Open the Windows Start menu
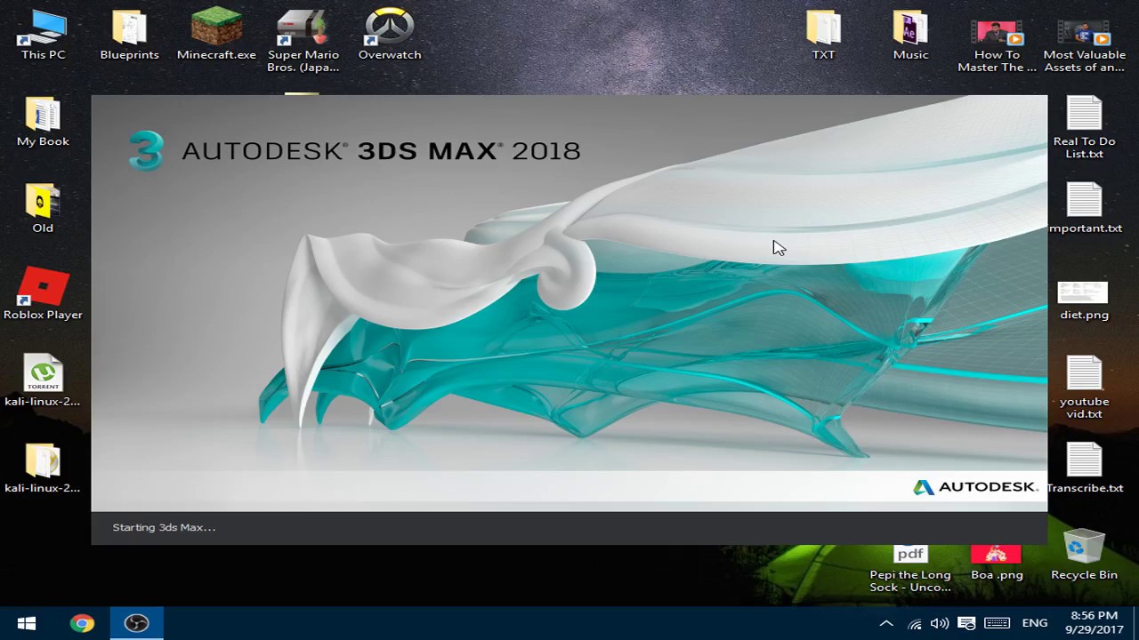The width and height of the screenshot is (1139, 640). 27,623
